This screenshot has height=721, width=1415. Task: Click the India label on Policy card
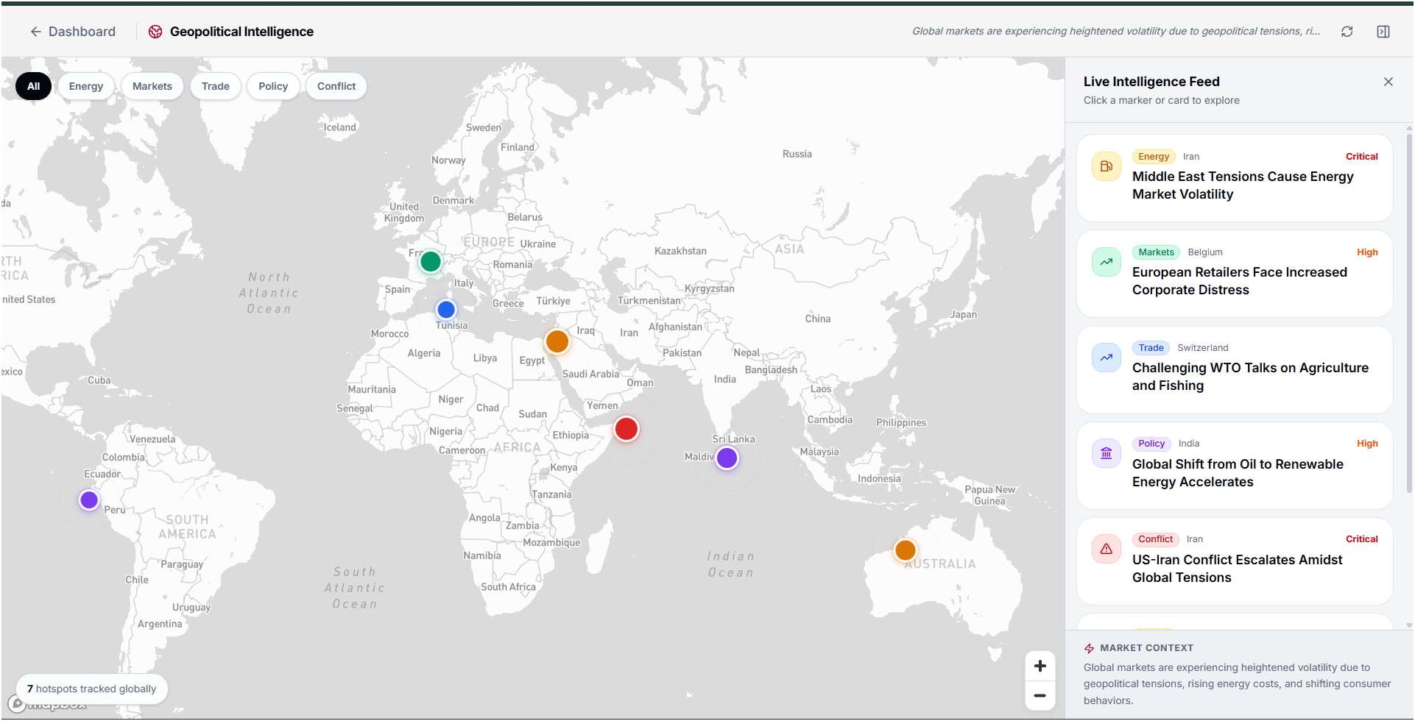(1189, 444)
